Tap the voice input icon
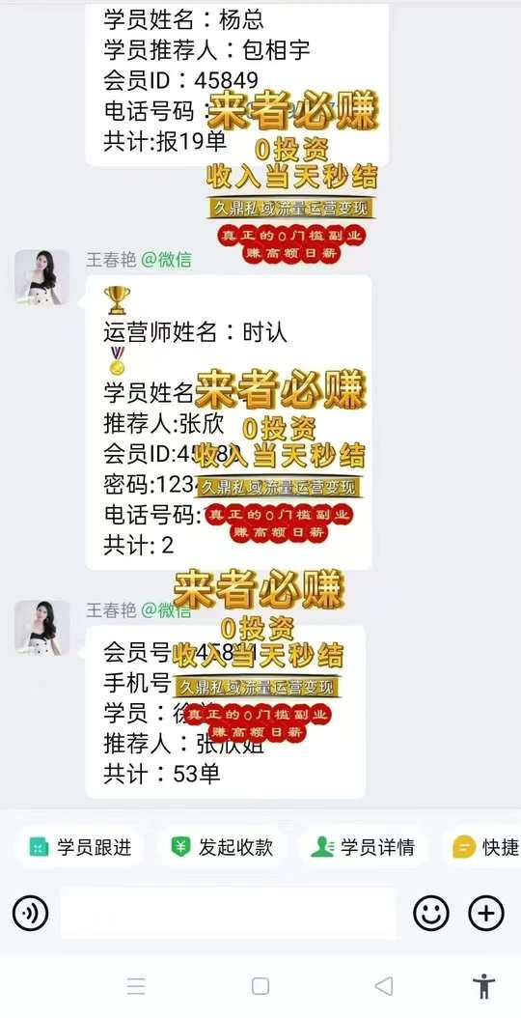The height and width of the screenshot is (1018, 521). click(31, 914)
